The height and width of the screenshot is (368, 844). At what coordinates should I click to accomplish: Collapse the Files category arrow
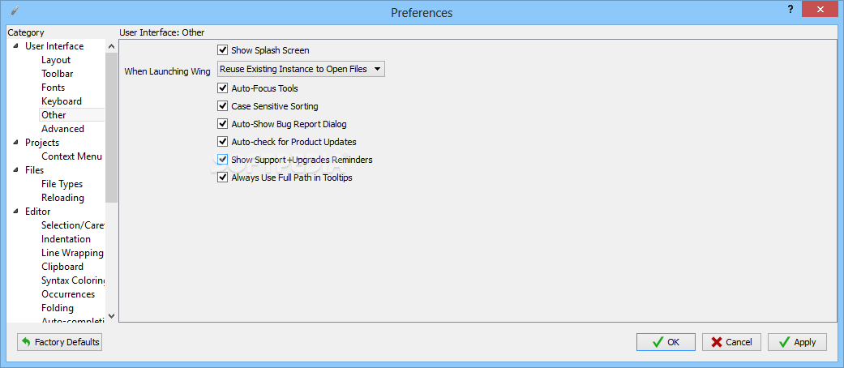[x=16, y=170]
